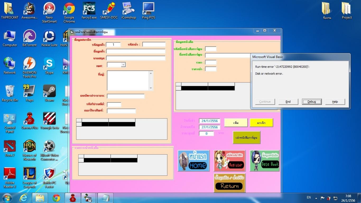
Task: Launch Dota 2 from the desktop
Action: 10,148
